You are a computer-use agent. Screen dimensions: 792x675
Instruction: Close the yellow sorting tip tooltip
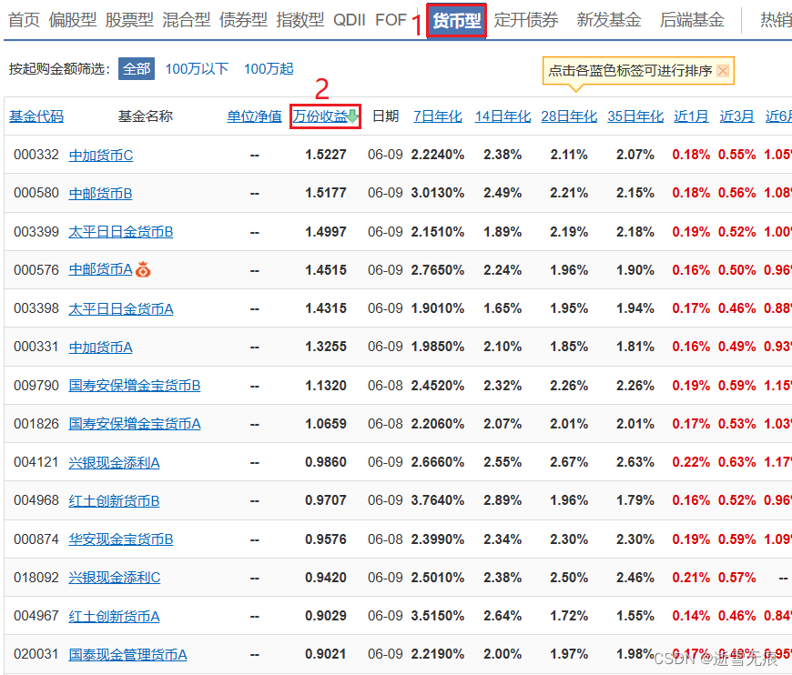tap(723, 71)
